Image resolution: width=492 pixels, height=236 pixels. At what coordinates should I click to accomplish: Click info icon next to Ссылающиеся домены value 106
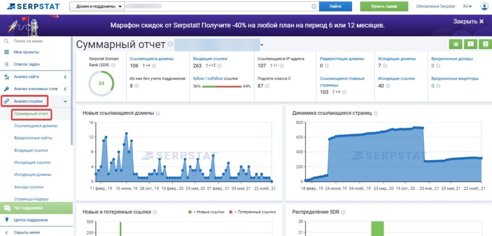coord(154,66)
